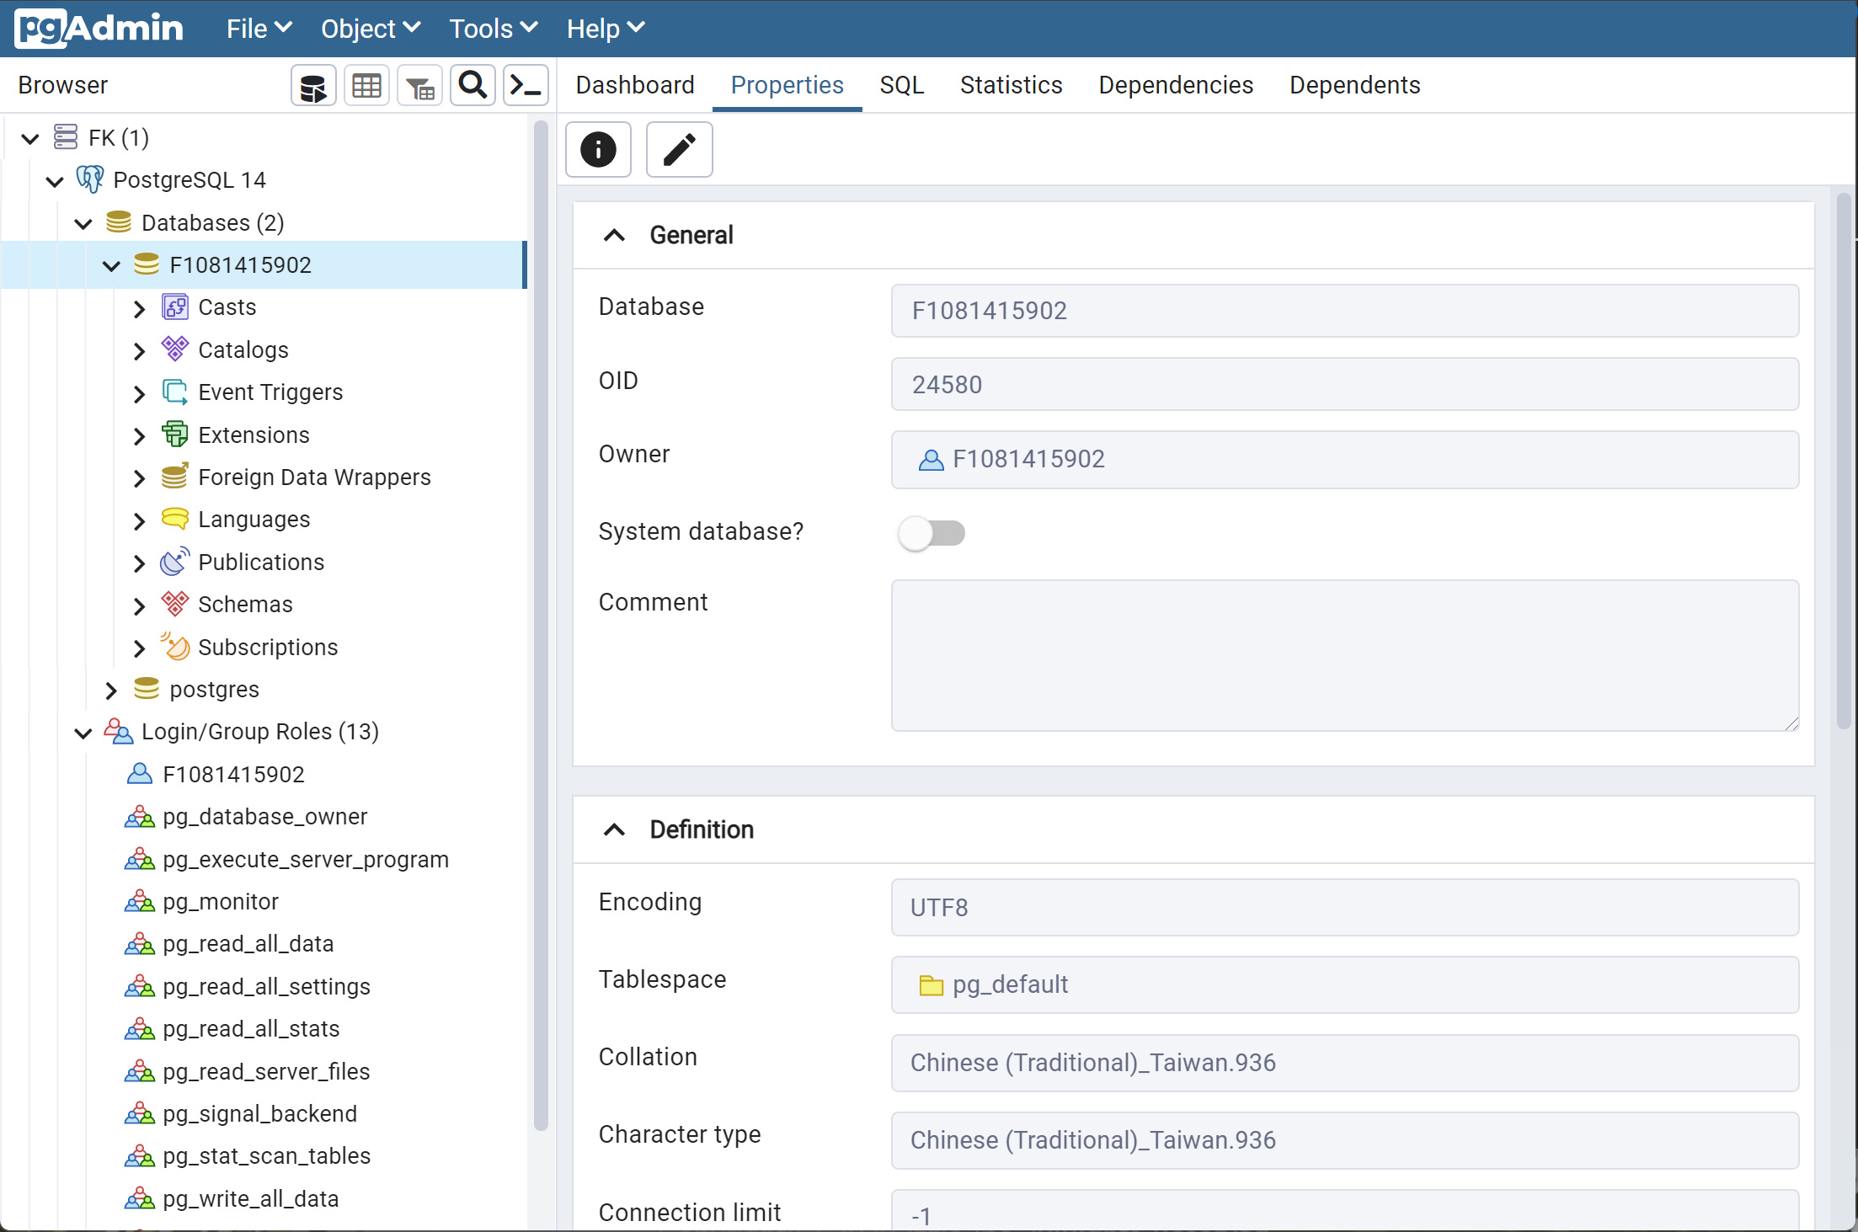Click the PostgreSQL 14 elephant server icon

click(90, 179)
